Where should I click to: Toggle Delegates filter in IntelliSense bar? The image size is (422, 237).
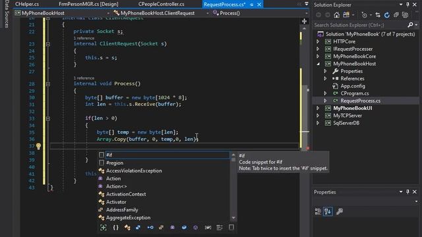(173, 228)
